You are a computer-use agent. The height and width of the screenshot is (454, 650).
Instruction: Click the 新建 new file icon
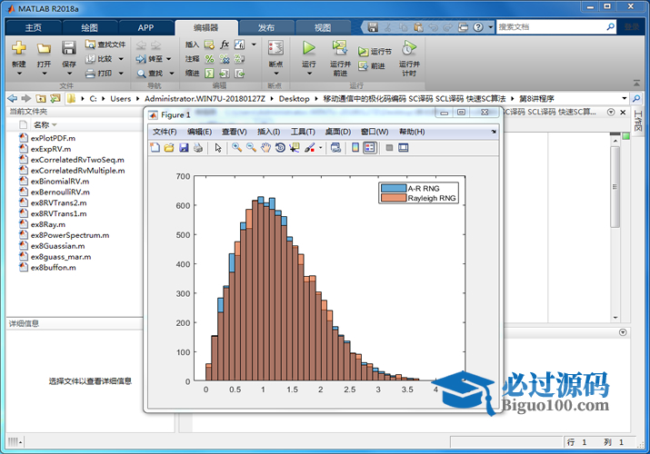click(x=19, y=48)
